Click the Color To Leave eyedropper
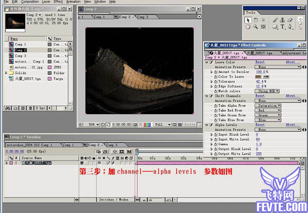The image size is (308, 213). 266,77
